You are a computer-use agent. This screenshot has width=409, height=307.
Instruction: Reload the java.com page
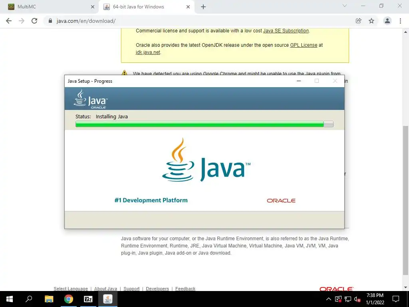pos(34,21)
